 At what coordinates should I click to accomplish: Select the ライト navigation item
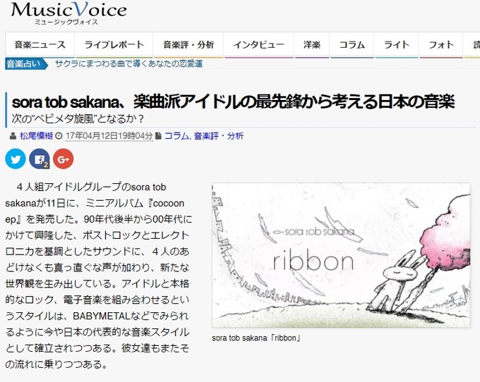pos(397,45)
